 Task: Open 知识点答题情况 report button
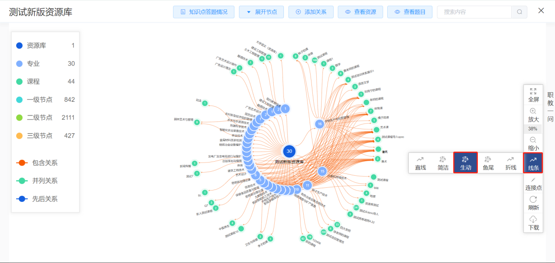coord(204,12)
